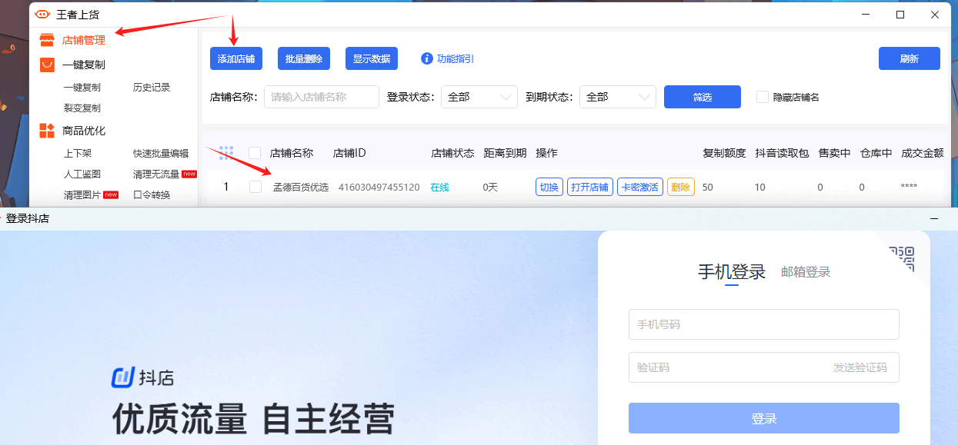The image size is (958, 445).
Task: Click the grid drag-handle icon beside table header
Action: [x=225, y=152]
